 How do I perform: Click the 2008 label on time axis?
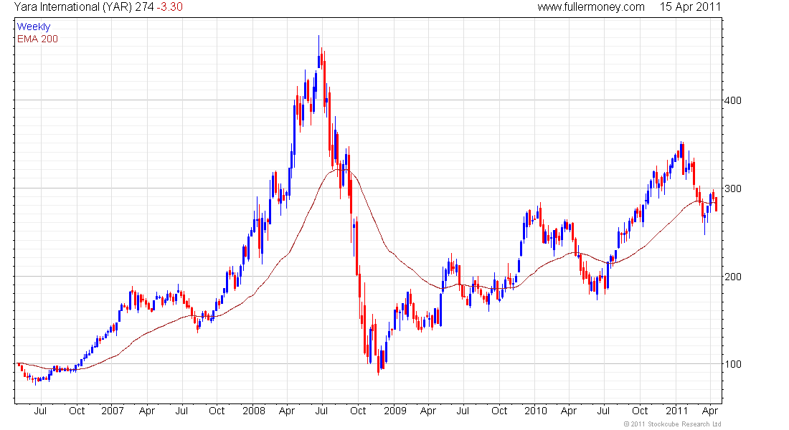(x=254, y=411)
